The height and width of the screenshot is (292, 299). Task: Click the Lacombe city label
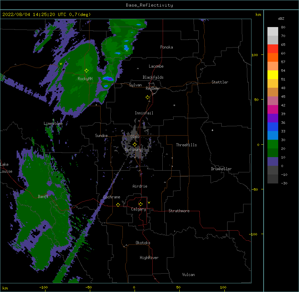pyautogui.click(x=156, y=66)
